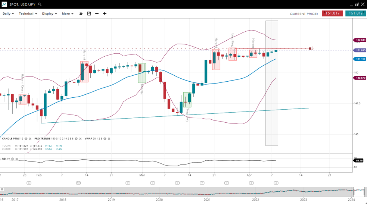Viewport: 367px width, 204px height.
Task: Click the teal buy price 151.81 button
Action: pos(355,13)
